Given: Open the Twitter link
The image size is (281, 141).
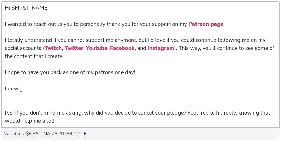Looking at the screenshot, I should [74, 48].
